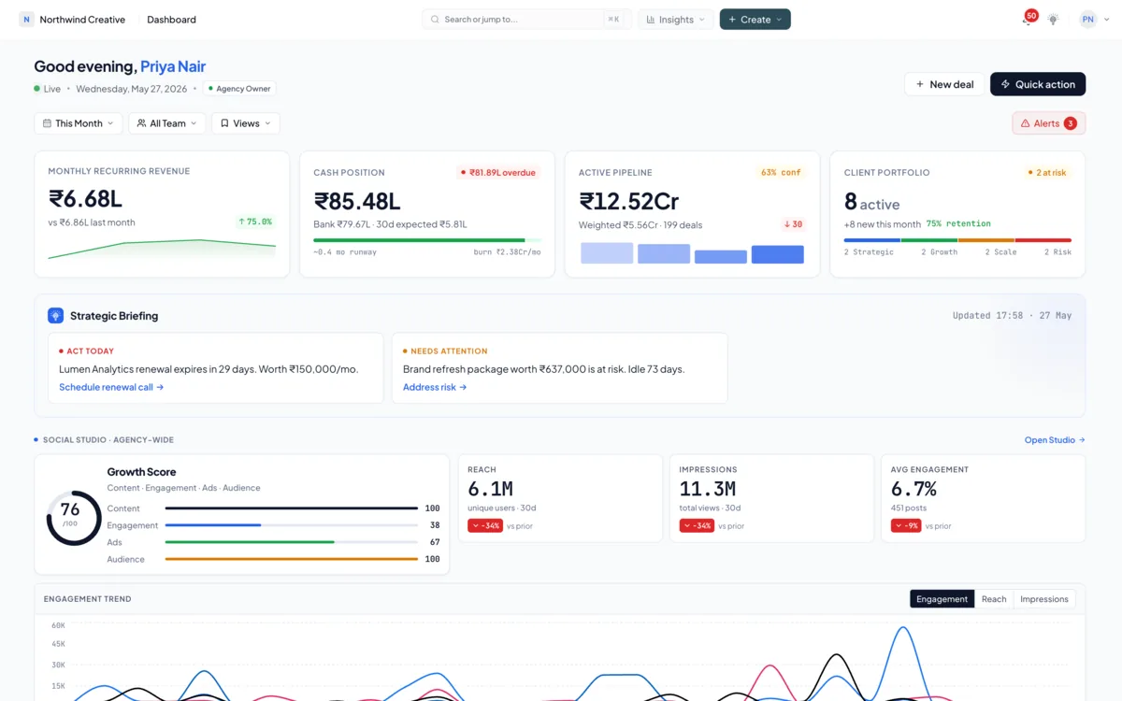This screenshot has width=1122, height=701.
Task: Click the 75.0% MRR change badge
Action: point(255,222)
